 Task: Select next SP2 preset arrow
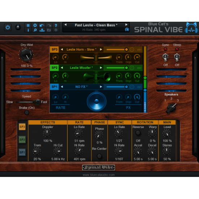point(101,68)
